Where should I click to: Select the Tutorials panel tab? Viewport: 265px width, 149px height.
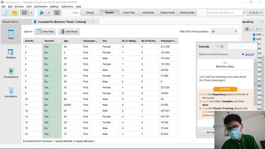pyautogui.click(x=204, y=47)
